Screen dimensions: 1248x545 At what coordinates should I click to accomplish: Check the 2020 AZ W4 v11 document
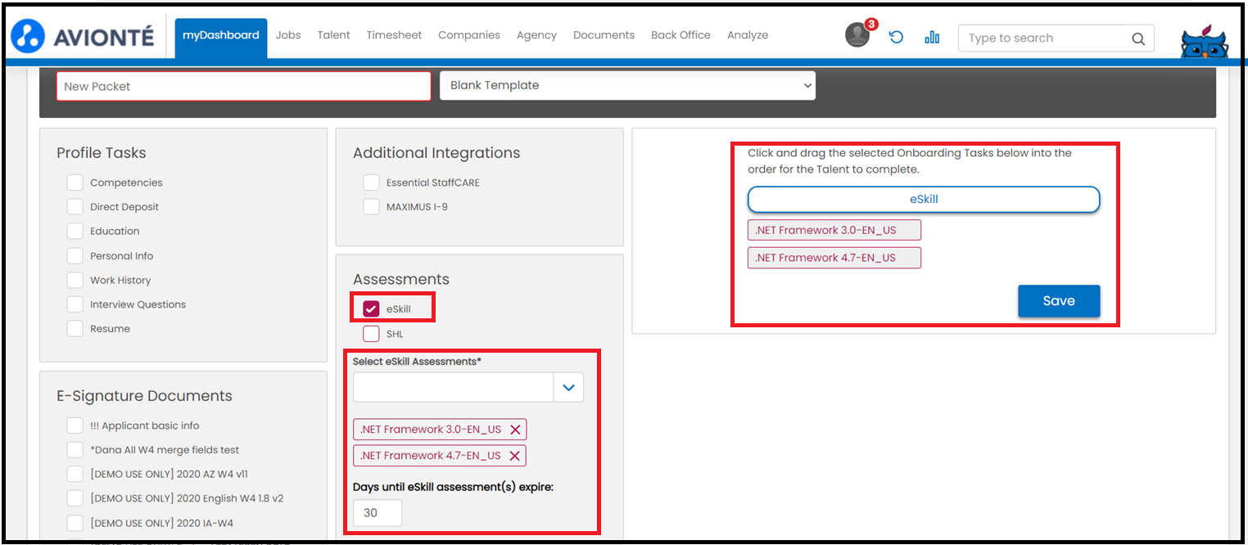click(75, 474)
